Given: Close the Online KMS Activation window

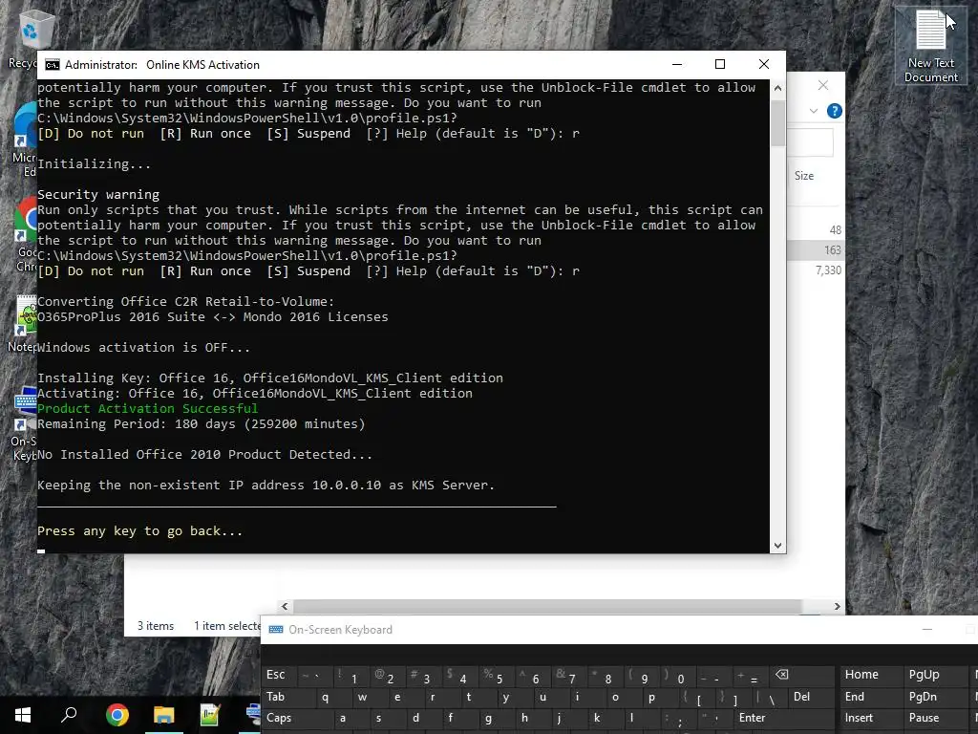Looking at the screenshot, I should 763,64.
